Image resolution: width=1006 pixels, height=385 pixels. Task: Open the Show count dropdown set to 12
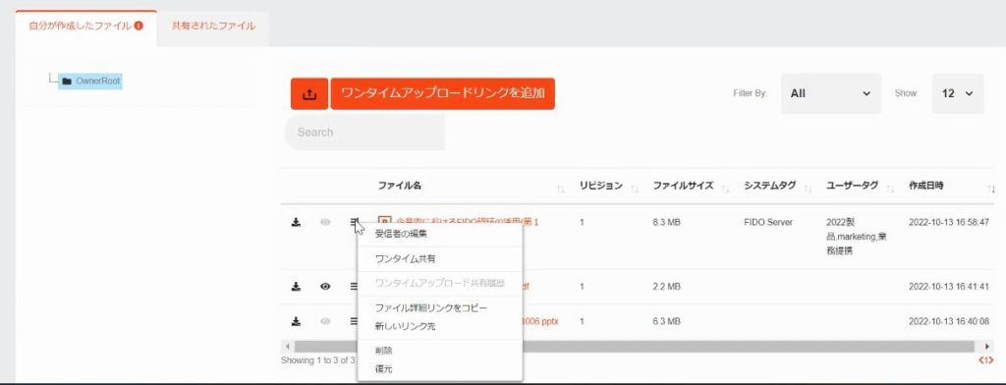[958, 93]
